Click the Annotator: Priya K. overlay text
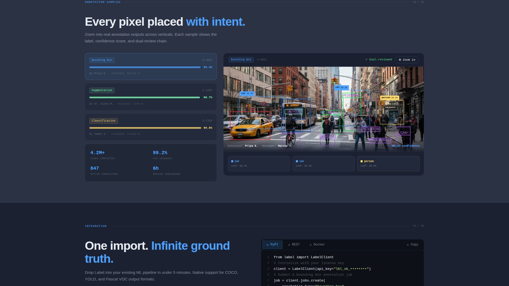 point(242,146)
